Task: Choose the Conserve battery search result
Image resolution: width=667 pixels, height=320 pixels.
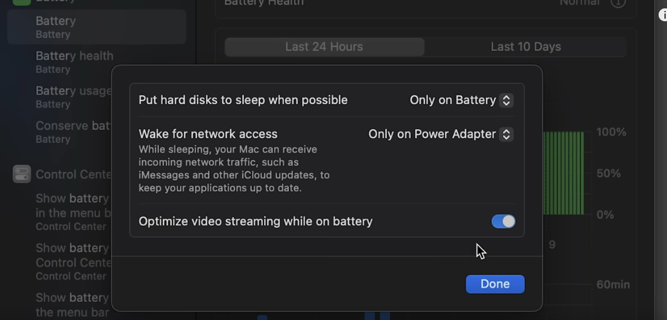Action: point(72,131)
